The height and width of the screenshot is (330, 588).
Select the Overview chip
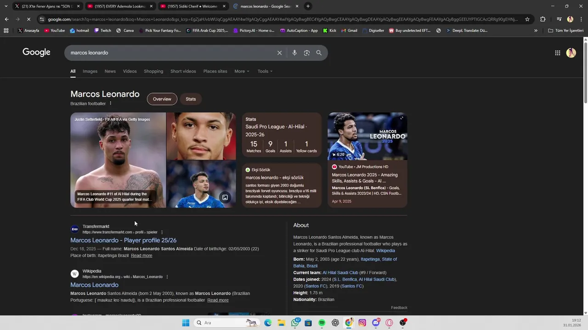click(162, 99)
